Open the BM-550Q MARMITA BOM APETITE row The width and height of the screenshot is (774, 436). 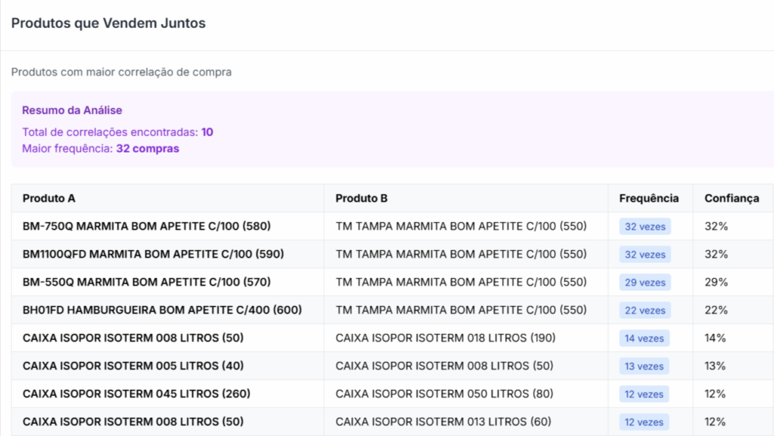pos(147,282)
